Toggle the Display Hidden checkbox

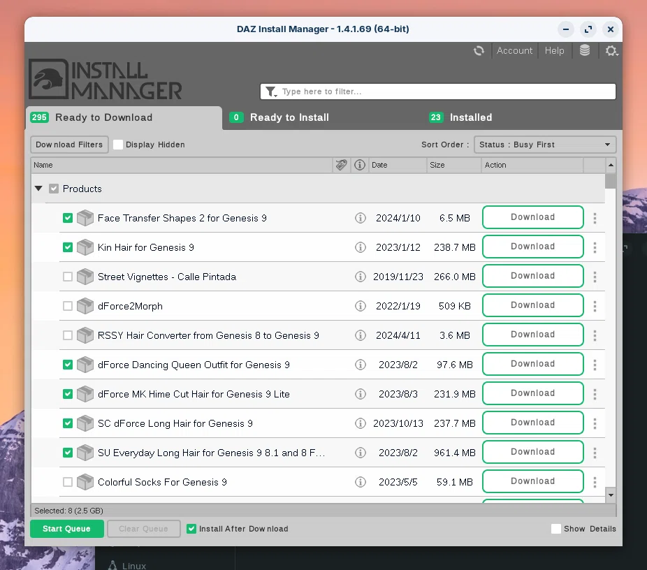coord(118,145)
